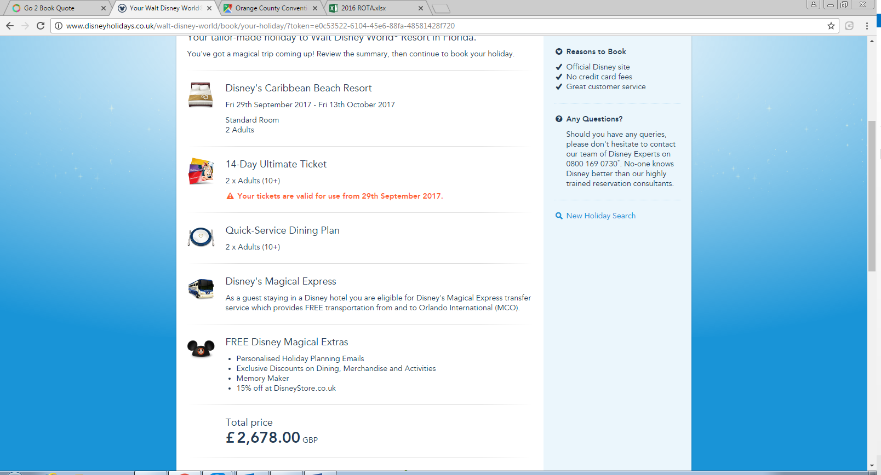Viewport: 881px width, 475px height.
Task: Click the Quick-Service Dining Plan plate icon
Action: (x=201, y=237)
